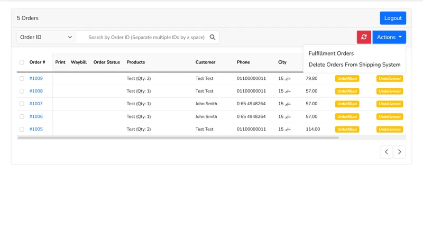Click total 114.00 in order #1005 row
Screen dimensions: 423x238
[313, 129]
